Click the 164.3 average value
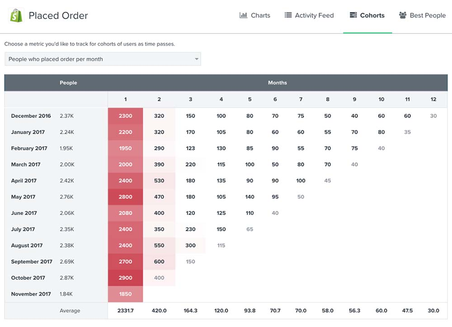This screenshot has width=452, height=327. [191, 311]
